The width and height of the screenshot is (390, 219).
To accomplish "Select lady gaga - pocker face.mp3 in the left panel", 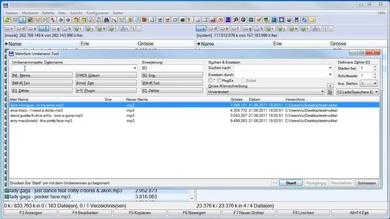I will pos(97,196).
